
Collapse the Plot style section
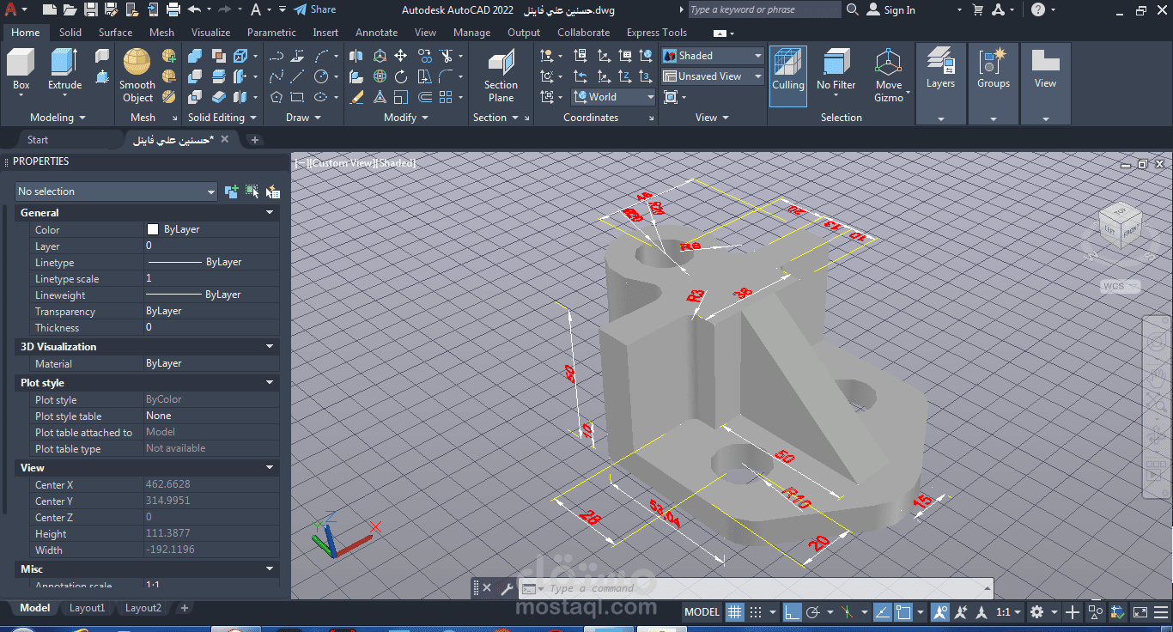tap(270, 382)
